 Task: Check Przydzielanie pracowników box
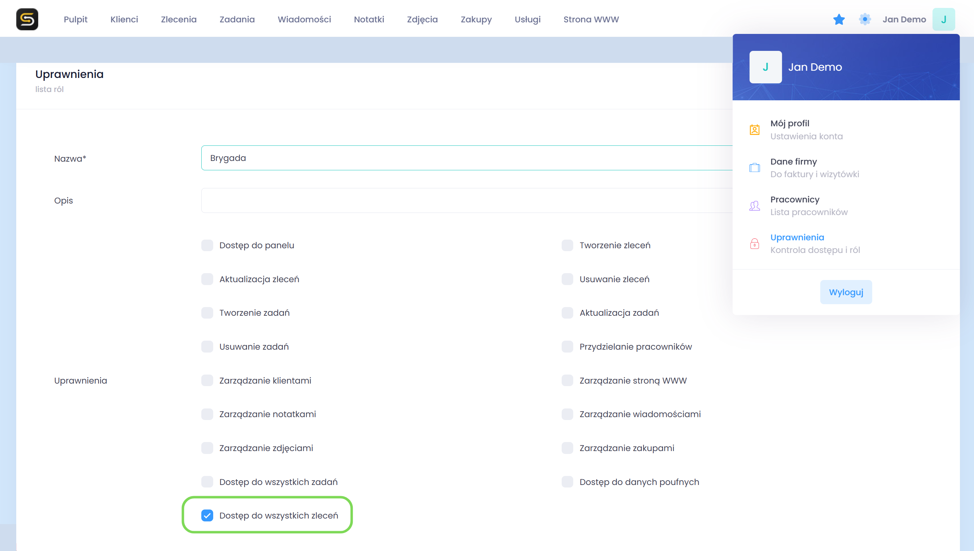tap(567, 347)
